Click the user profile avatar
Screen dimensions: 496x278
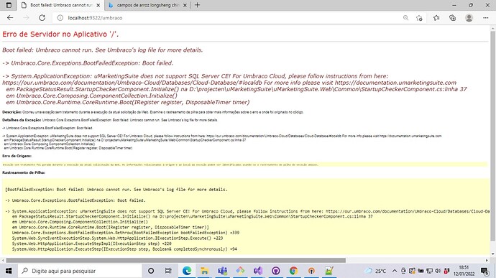point(469,18)
